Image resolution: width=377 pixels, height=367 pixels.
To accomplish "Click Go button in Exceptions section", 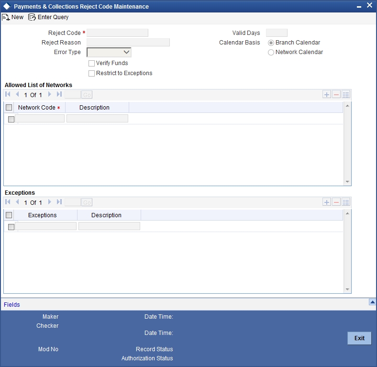I will [87, 202].
